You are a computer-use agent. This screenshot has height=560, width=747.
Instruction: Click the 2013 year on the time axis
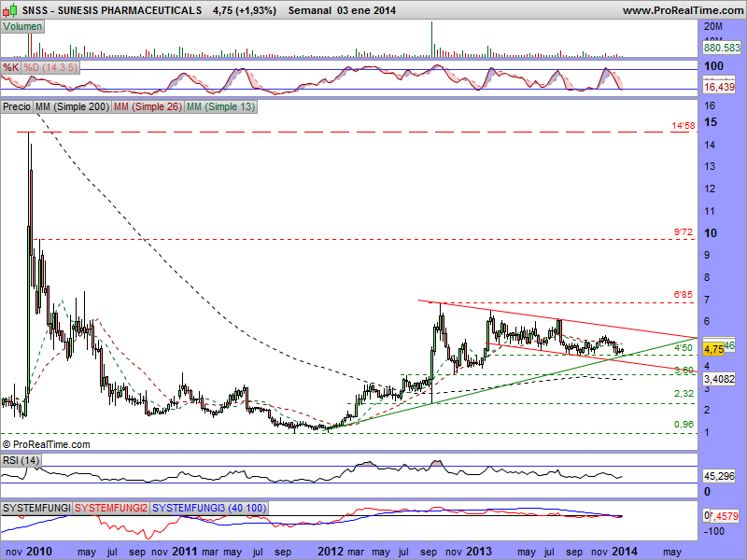click(479, 552)
